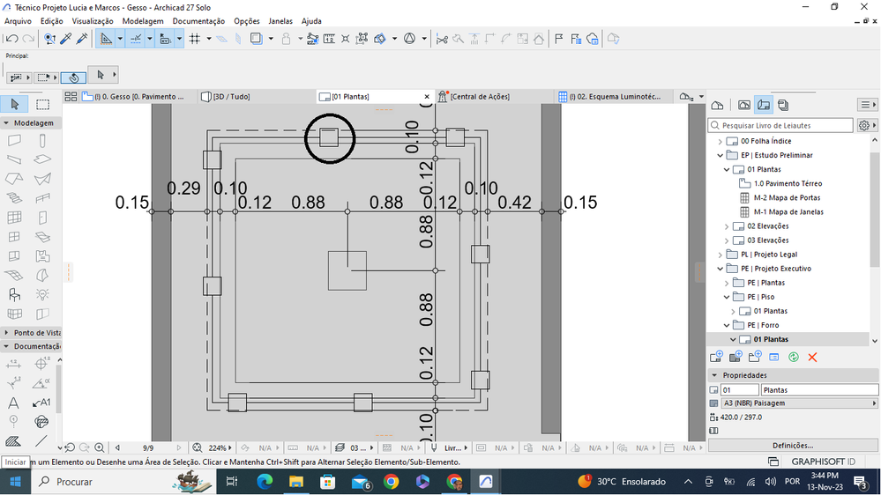The height and width of the screenshot is (495, 881).
Task: Collapse EP | Estudo Preliminar folder
Action: click(x=720, y=156)
